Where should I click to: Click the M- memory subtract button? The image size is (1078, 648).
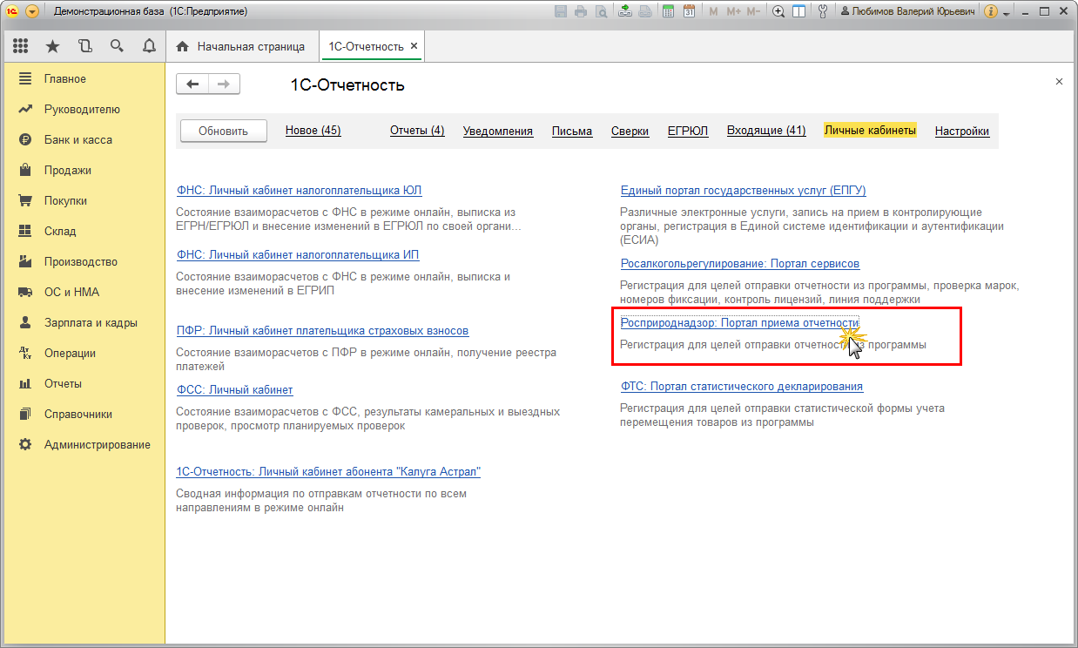(754, 11)
